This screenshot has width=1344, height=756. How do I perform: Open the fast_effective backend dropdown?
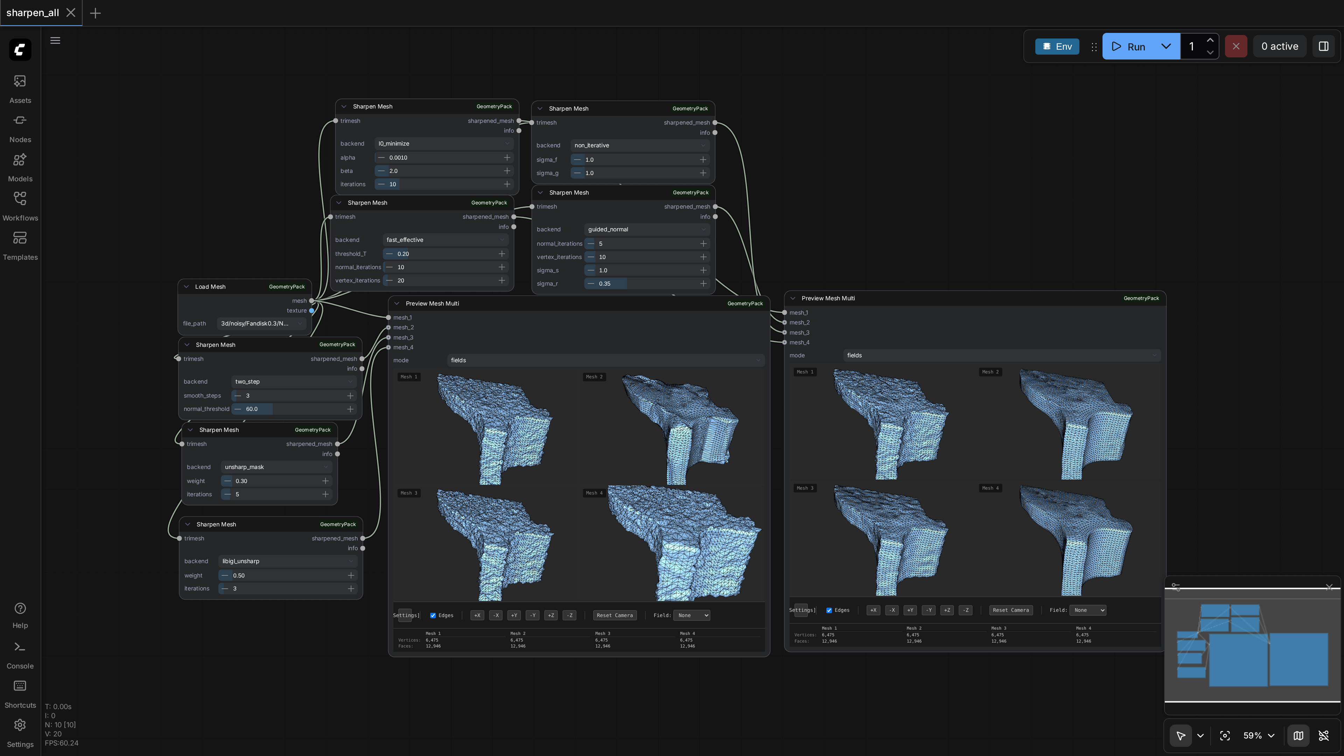click(446, 239)
